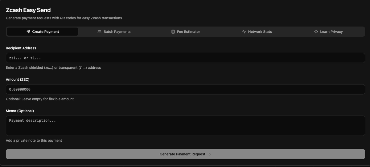Open the Learn Privacy tab
This screenshot has width=370, height=167.
[328, 32]
